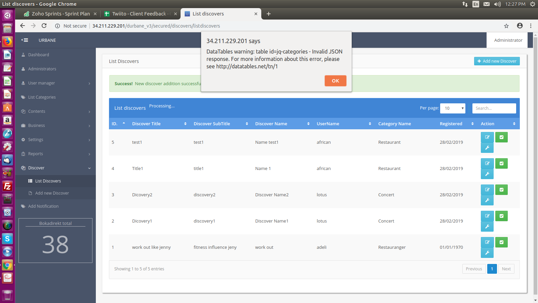Open the Per page dropdown
Image resolution: width=538 pixels, height=303 pixels.
(x=453, y=108)
